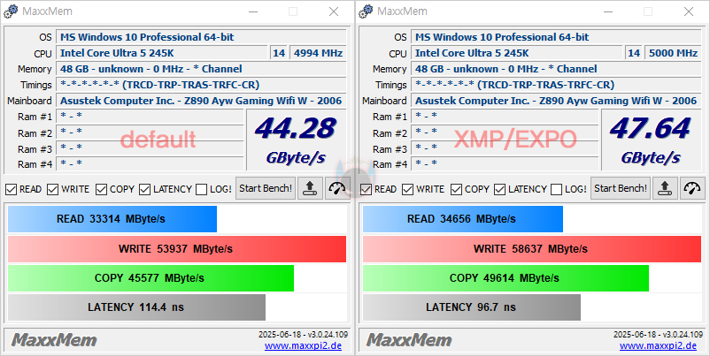Image resolution: width=710 pixels, height=356 pixels.
Task: Toggle LATENCY checkbox in the right (XMP/EXPO) window
Action: (499, 189)
